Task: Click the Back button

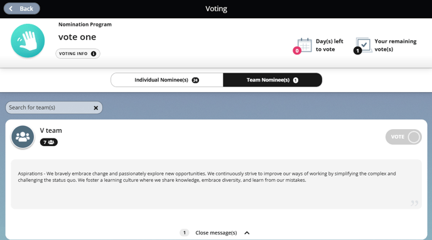Action: click(x=22, y=9)
